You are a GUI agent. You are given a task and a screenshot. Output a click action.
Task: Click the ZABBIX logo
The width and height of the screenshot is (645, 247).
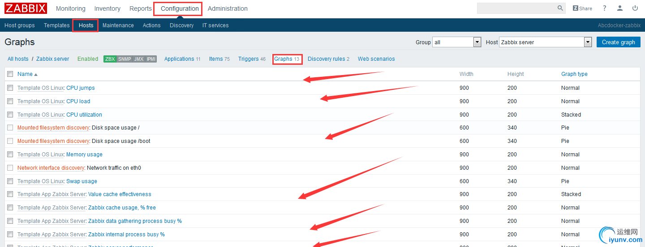tap(26, 8)
